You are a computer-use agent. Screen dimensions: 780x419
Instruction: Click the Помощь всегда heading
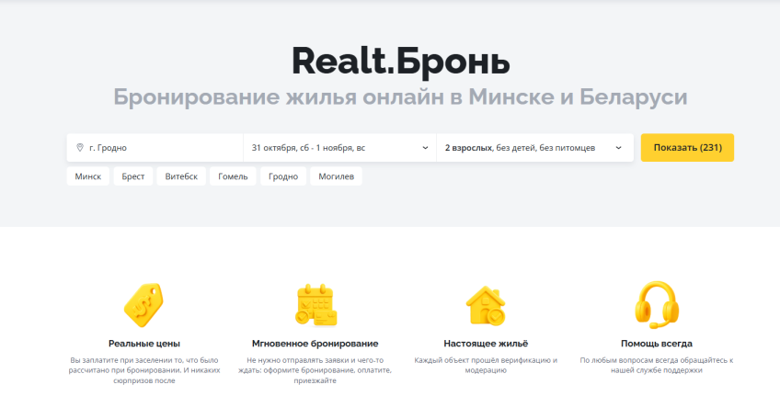657,344
